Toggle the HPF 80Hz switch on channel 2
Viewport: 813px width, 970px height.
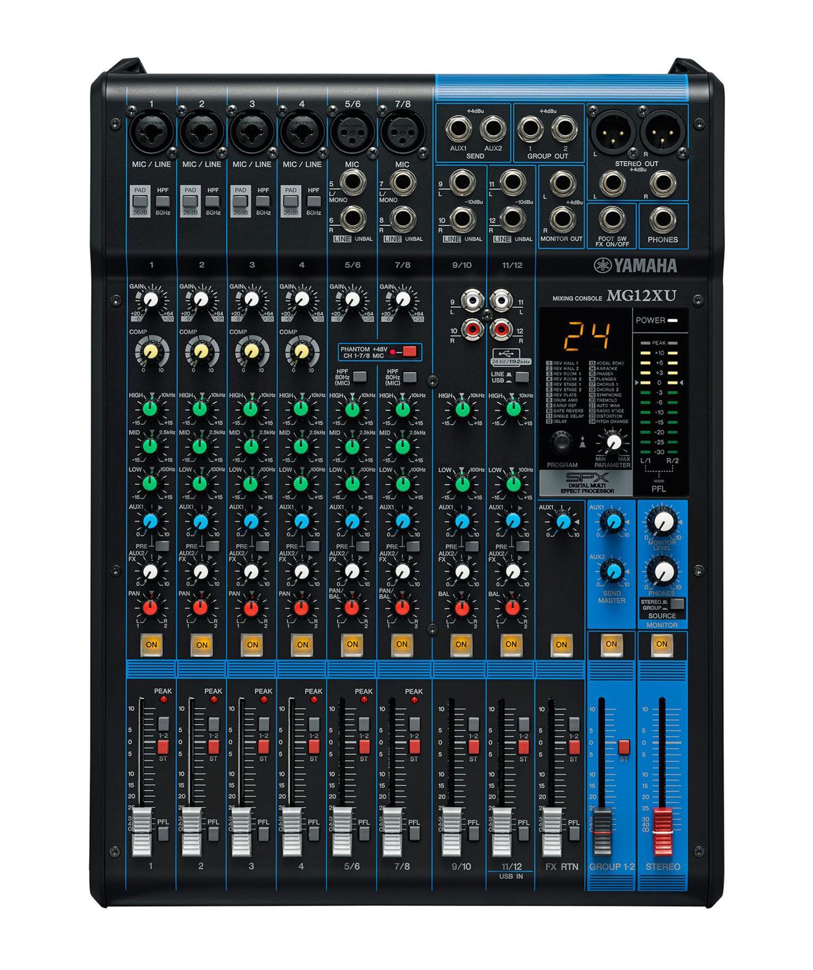[x=213, y=201]
